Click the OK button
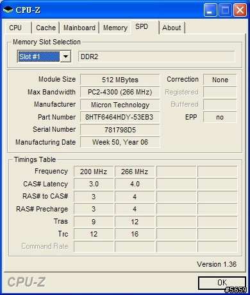This screenshot has width=250, height=295. tap(222, 283)
